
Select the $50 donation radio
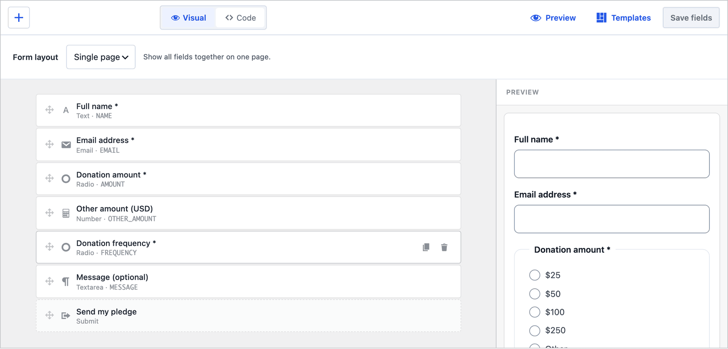point(535,294)
